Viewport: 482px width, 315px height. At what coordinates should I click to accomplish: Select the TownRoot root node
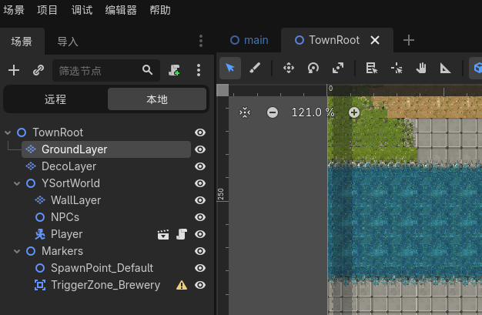tap(58, 132)
